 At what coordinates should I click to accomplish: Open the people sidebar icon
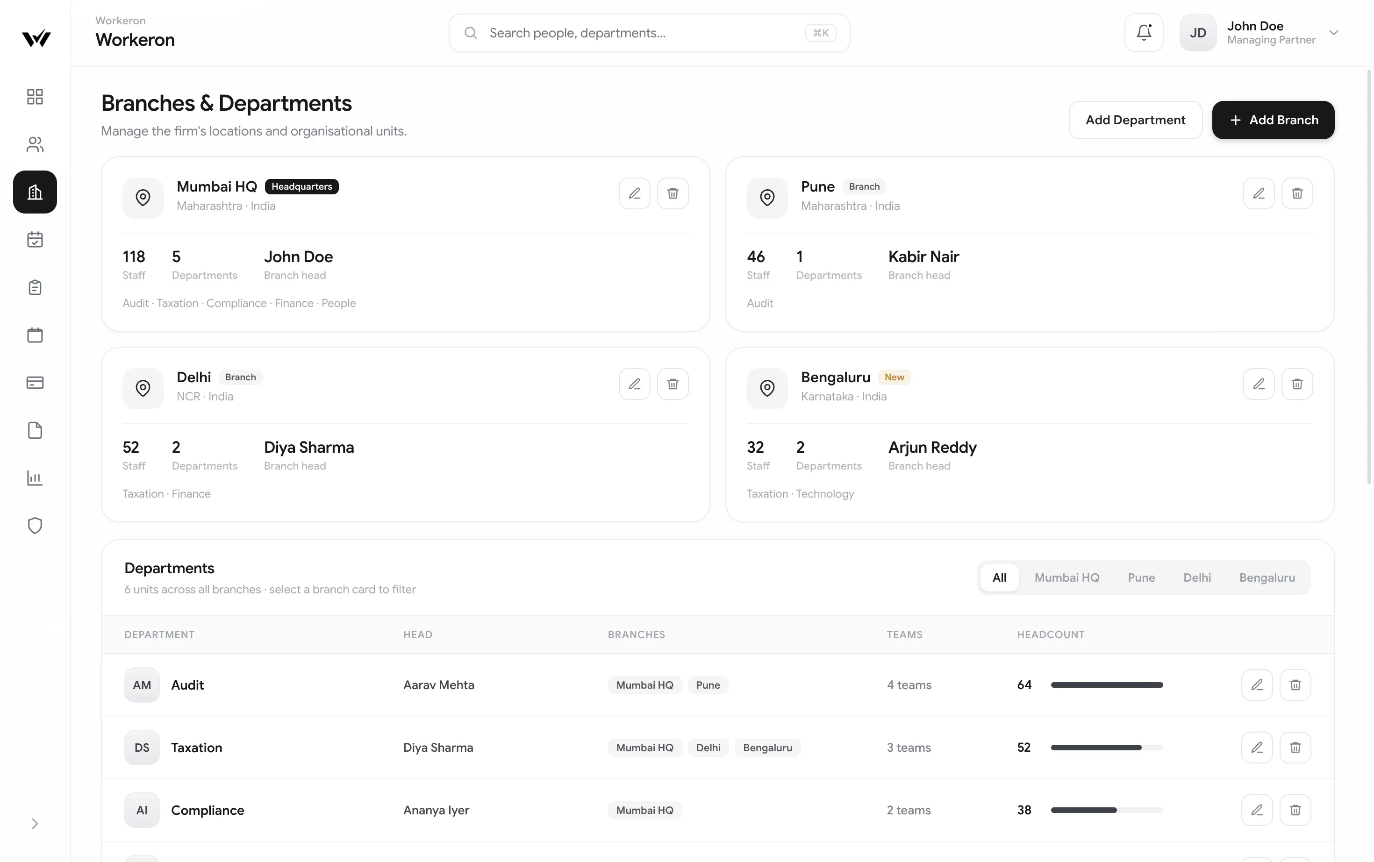(35, 144)
